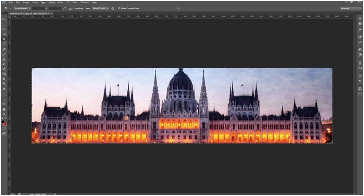Open the Crop tool preset picker arrow
The width and height of the screenshot is (364, 196).
pyautogui.click(x=10, y=8)
